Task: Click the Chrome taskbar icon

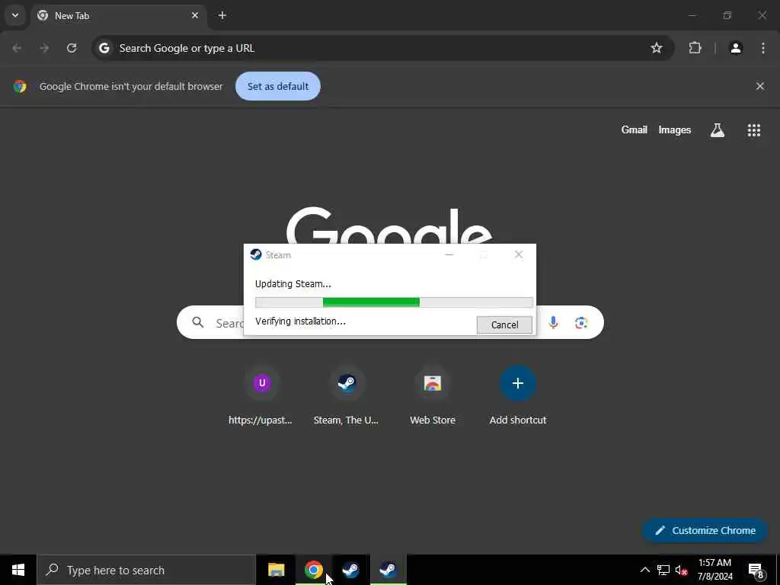Action: coord(313,570)
